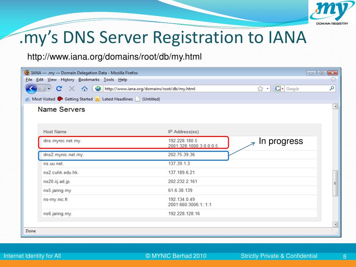Click the slide's iana.org URL text
The width and height of the screenshot is (356, 267).
pyautogui.click(x=114, y=57)
